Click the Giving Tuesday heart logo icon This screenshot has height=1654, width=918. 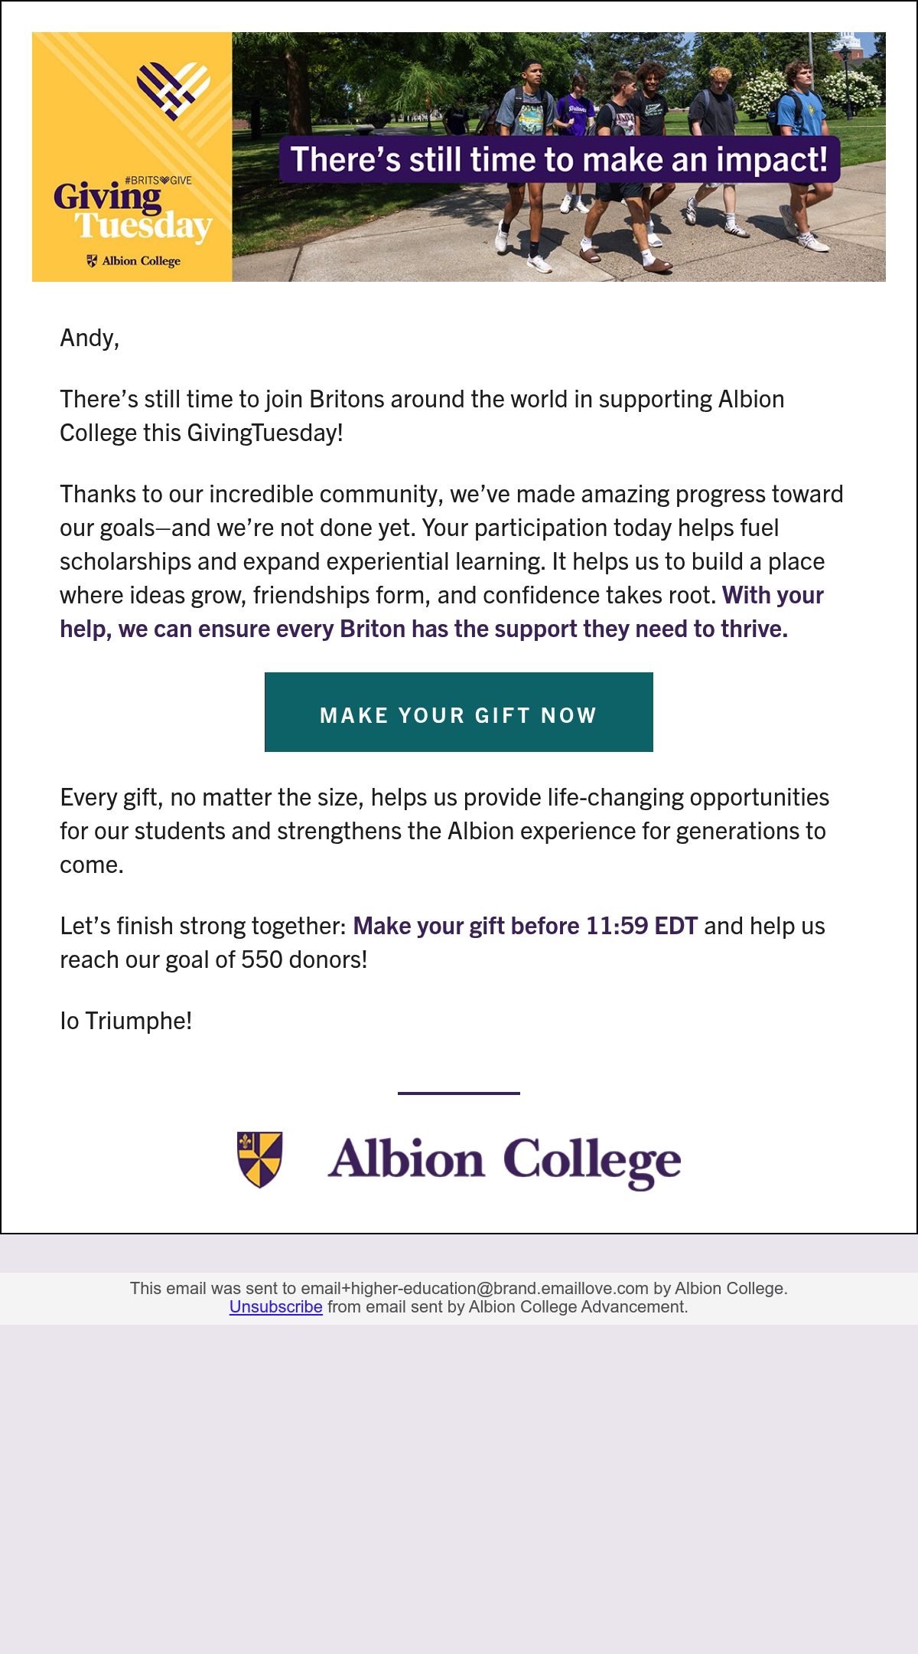coord(173,91)
